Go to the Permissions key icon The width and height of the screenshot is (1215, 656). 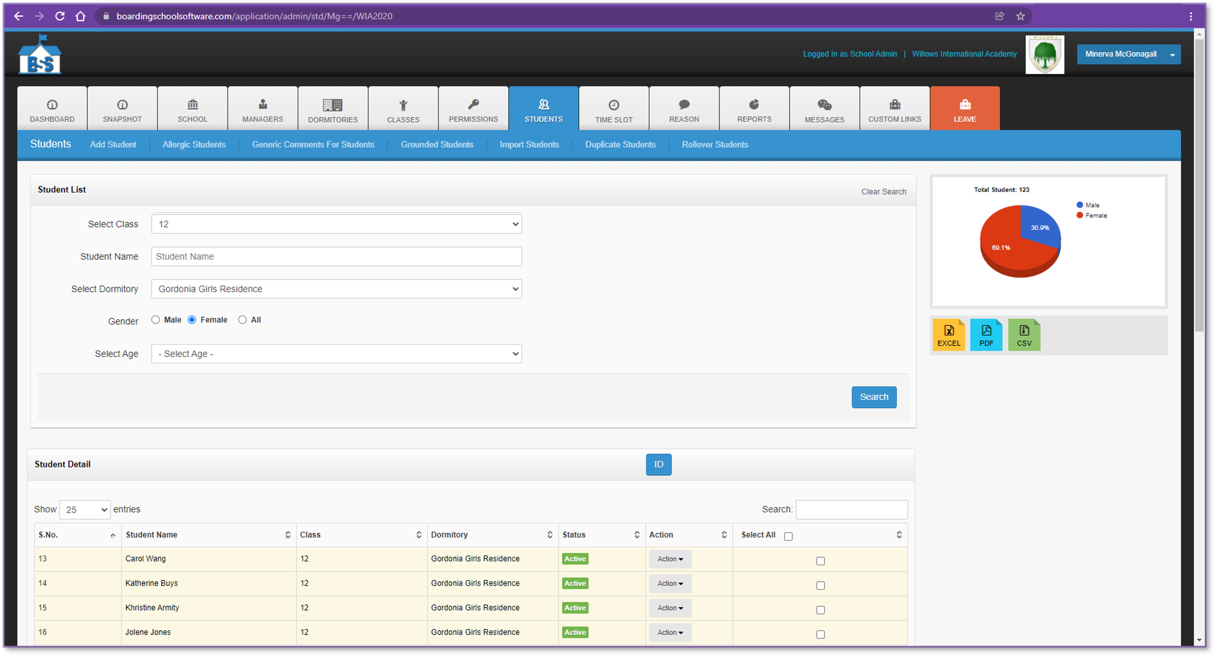click(x=473, y=104)
